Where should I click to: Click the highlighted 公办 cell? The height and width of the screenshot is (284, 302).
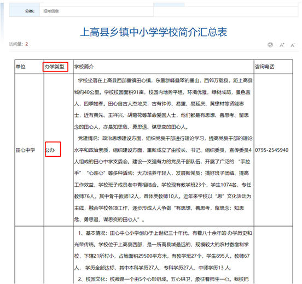(53, 149)
